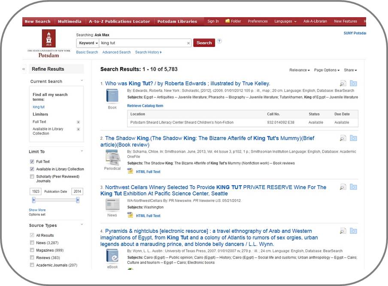Open Potsdam Libraries menu item

(x=177, y=21)
